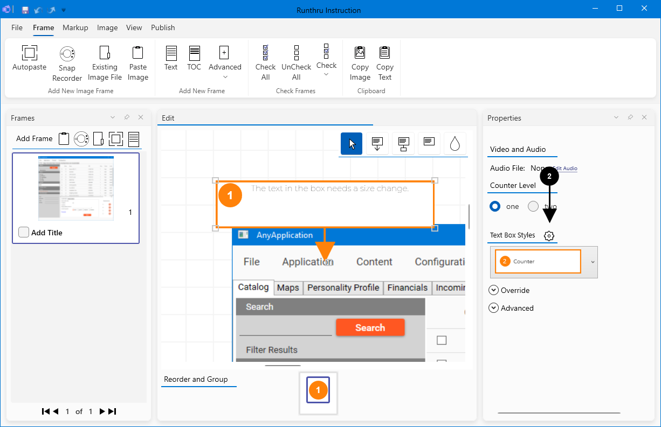
Task: Open the Publish ribbon tab
Action: coord(163,27)
